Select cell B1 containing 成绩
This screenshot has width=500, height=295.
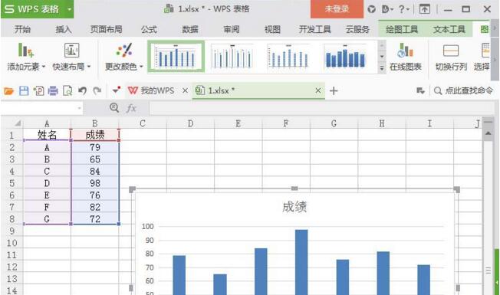click(x=95, y=135)
